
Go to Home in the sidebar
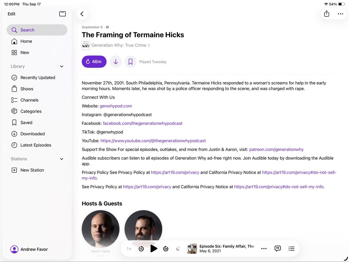pos(37,41)
